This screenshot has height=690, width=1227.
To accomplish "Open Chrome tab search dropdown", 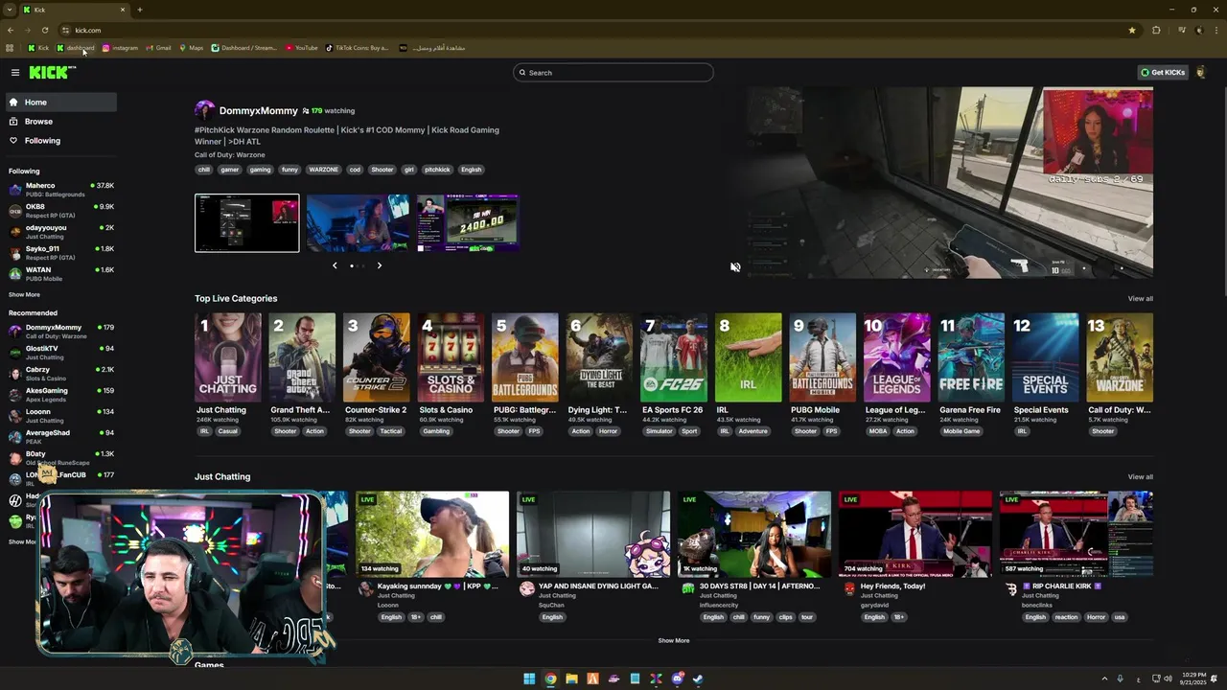I will coord(10,10).
